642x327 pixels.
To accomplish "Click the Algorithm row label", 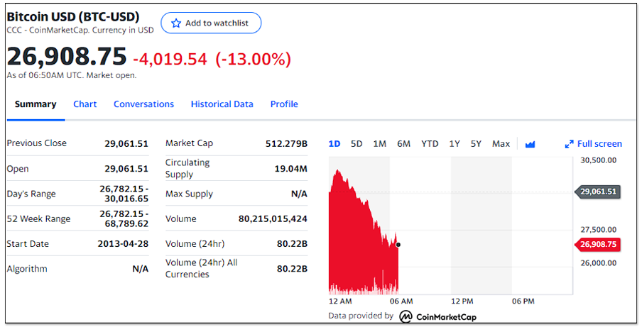I will pos(27,269).
